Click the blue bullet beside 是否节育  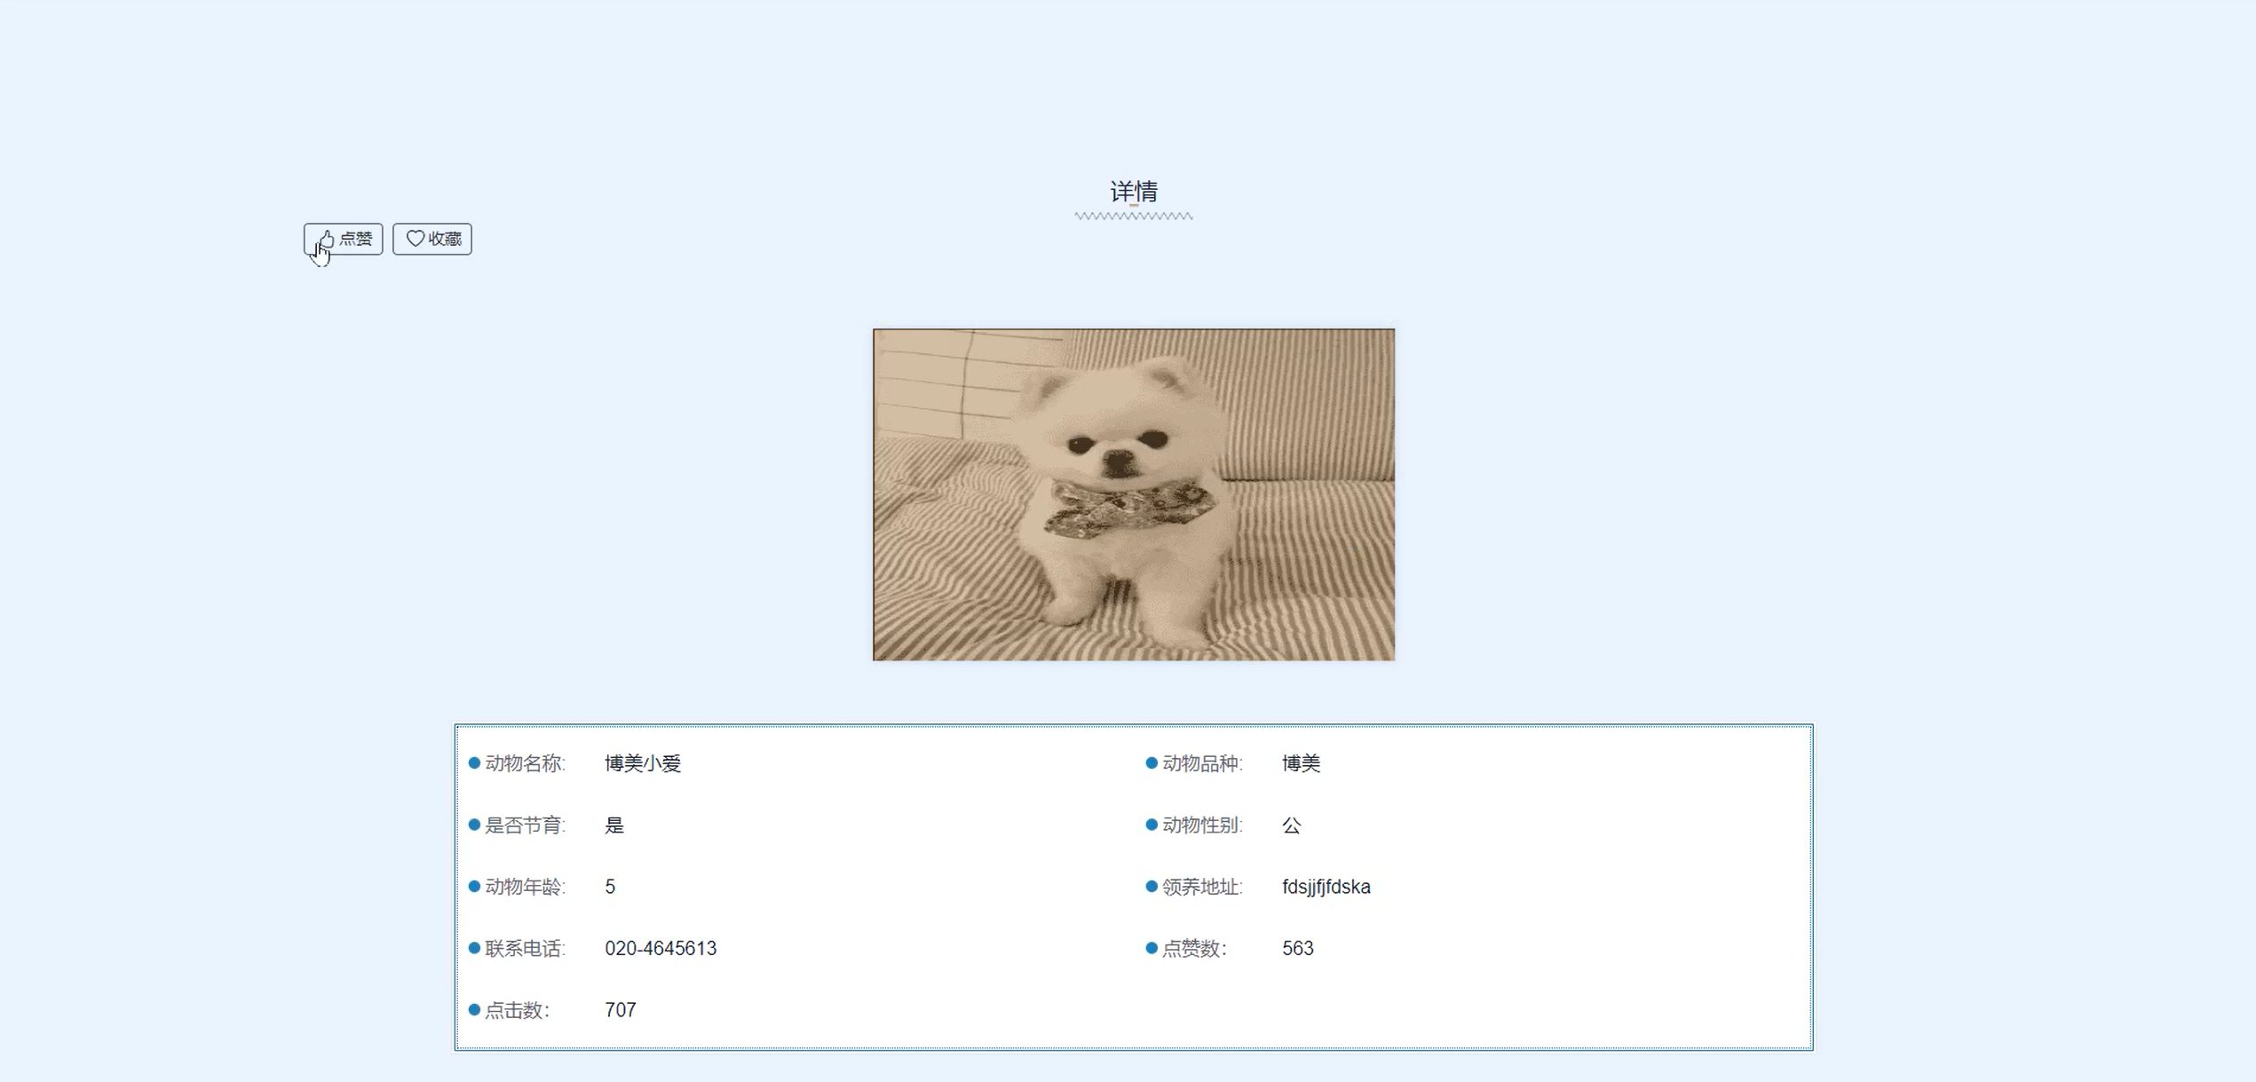click(x=474, y=825)
